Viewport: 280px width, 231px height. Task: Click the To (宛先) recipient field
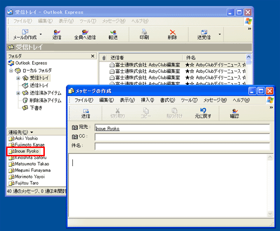[182, 128]
